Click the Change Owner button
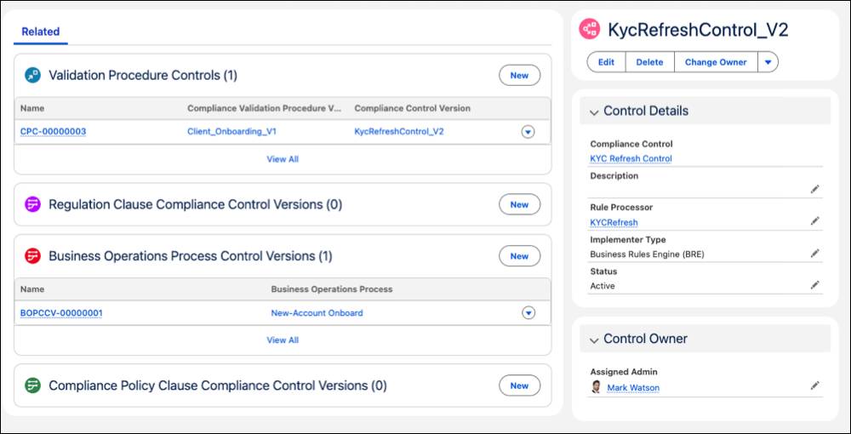Screen dimensions: 851x434 [x=716, y=62]
